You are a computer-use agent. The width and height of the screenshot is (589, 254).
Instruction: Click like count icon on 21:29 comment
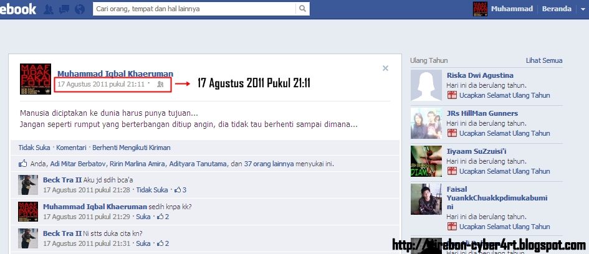pyautogui.click(x=160, y=217)
